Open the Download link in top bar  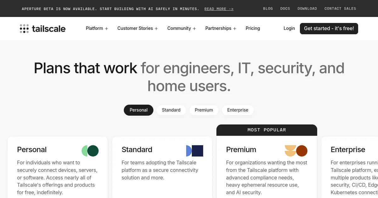tap(307, 8)
